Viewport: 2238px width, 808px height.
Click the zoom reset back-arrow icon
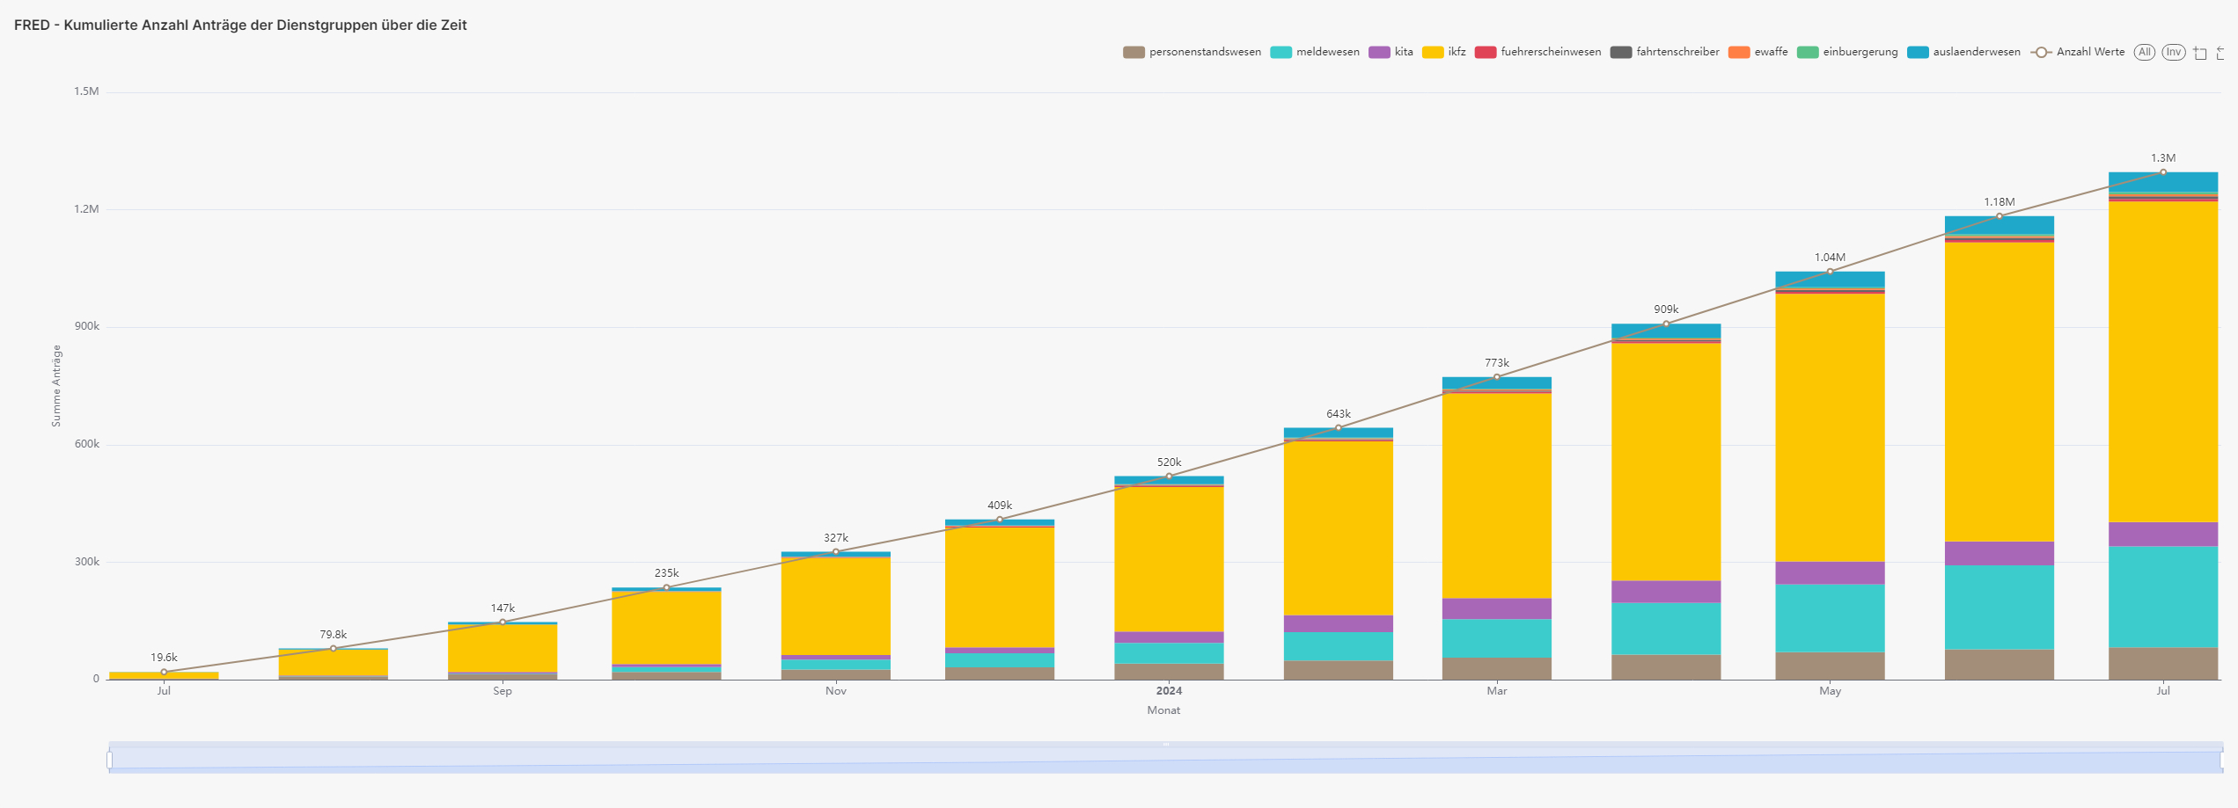click(2221, 53)
